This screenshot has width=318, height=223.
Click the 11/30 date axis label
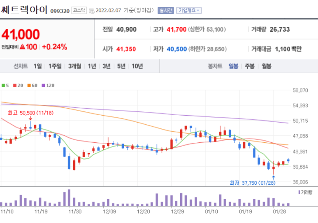(x=75, y=211)
